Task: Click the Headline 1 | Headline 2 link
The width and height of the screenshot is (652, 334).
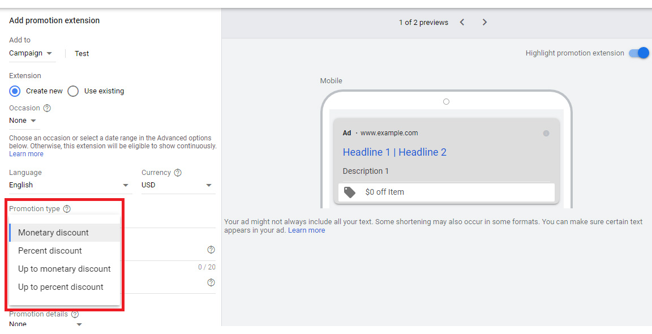Action: pos(394,152)
